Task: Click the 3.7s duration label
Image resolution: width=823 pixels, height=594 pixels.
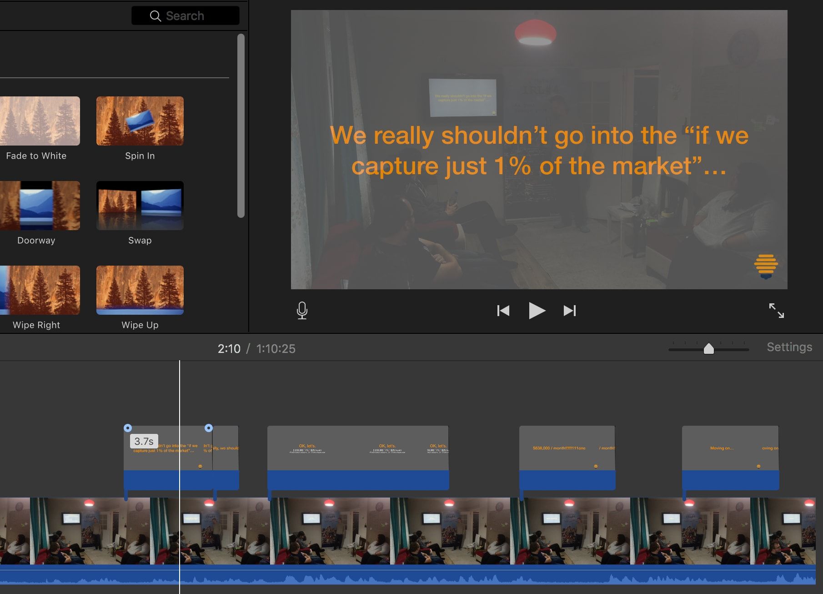Action: (x=144, y=441)
